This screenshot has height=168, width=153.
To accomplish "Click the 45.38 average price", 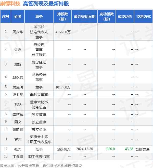I will tap(129, 149).
